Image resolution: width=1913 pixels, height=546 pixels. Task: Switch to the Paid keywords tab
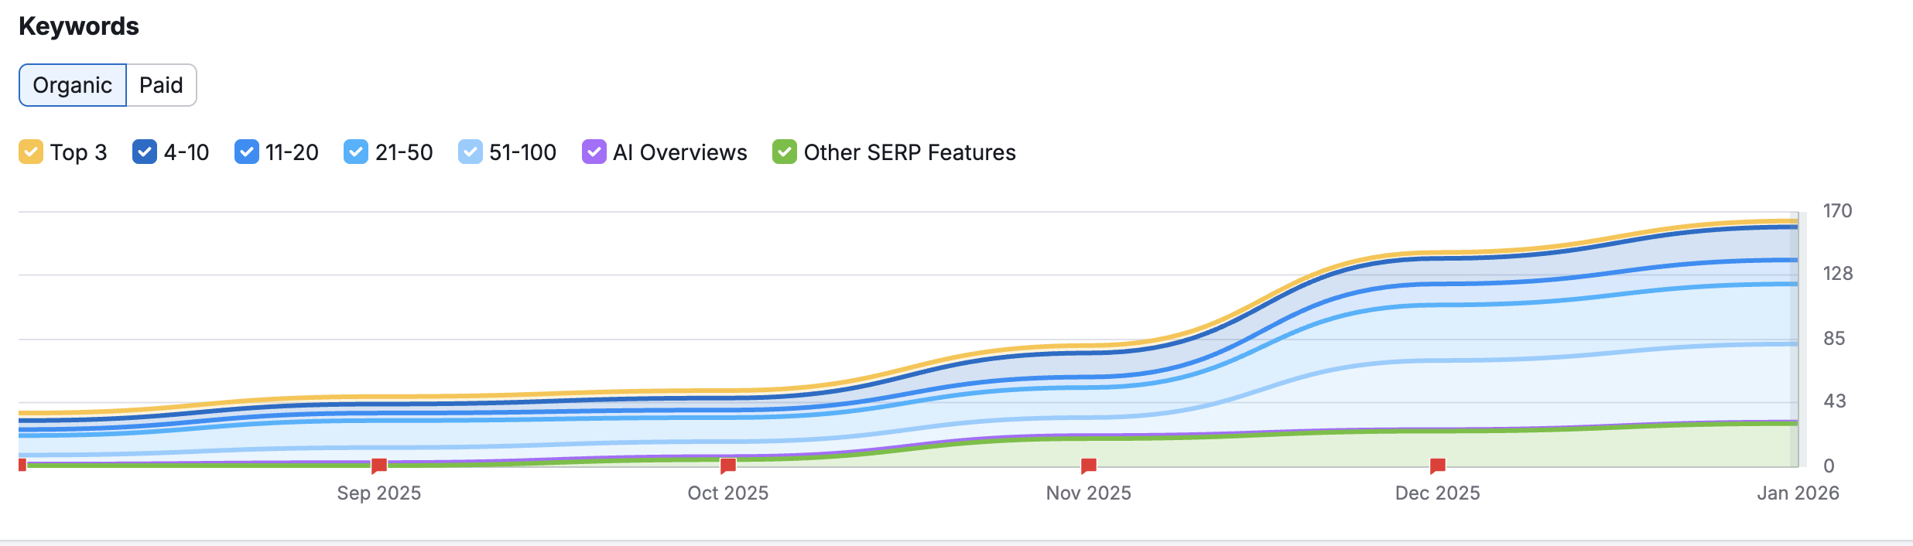pos(161,85)
